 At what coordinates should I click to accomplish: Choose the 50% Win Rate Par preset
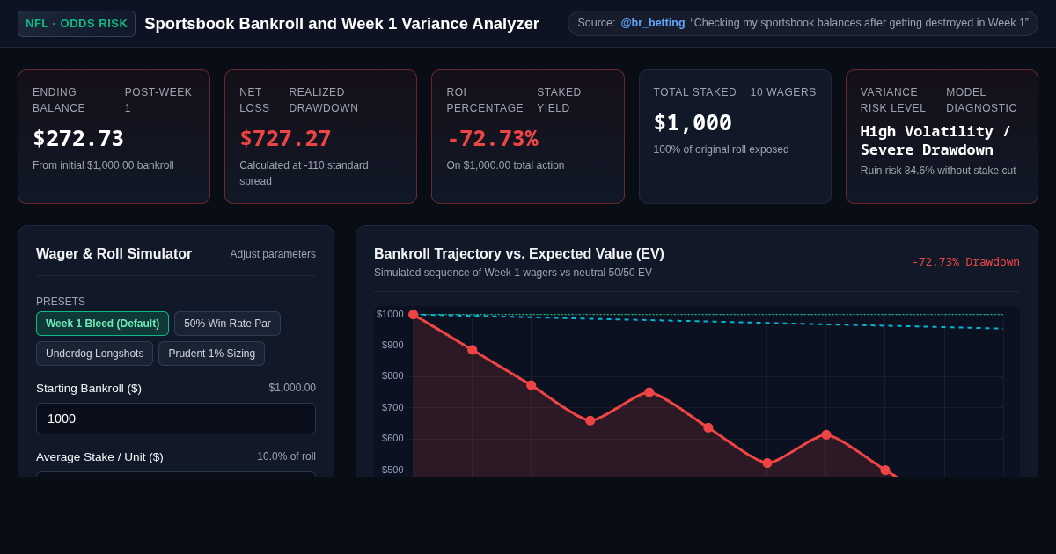[227, 324]
